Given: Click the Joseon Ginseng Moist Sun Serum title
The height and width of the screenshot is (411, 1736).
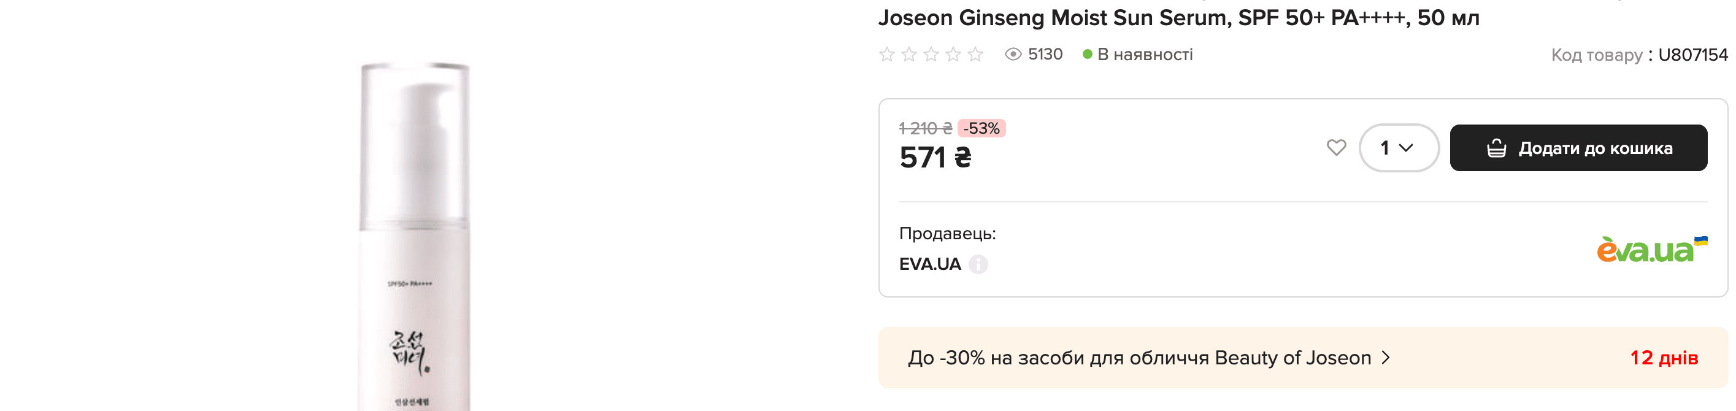Looking at the screenshot, I should pyautogui.click(x=1178, y=18).
